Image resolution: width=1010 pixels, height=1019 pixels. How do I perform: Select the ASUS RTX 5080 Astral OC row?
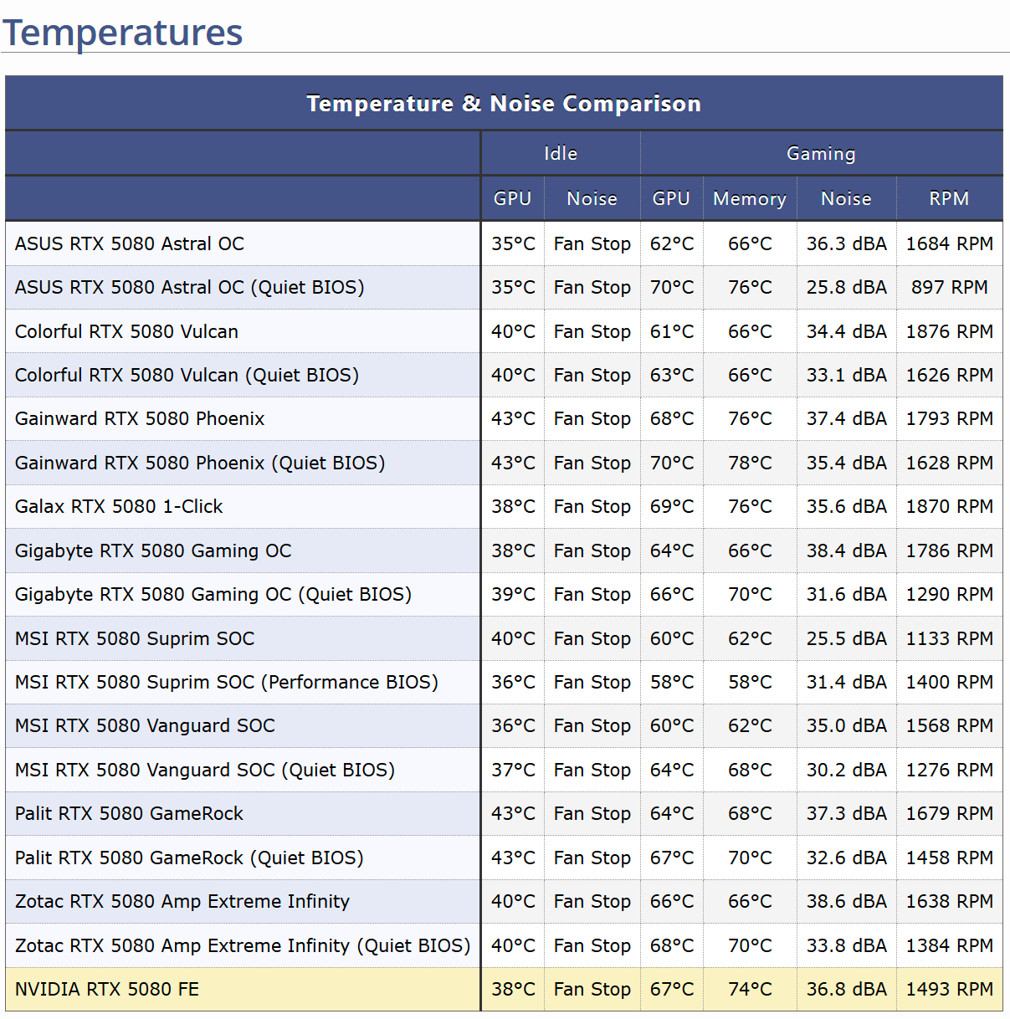[x=130, y=244]
